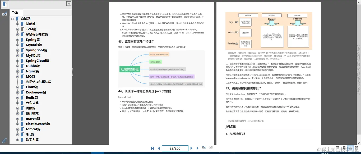Select the two-page facing view mode

click(350, 149)
